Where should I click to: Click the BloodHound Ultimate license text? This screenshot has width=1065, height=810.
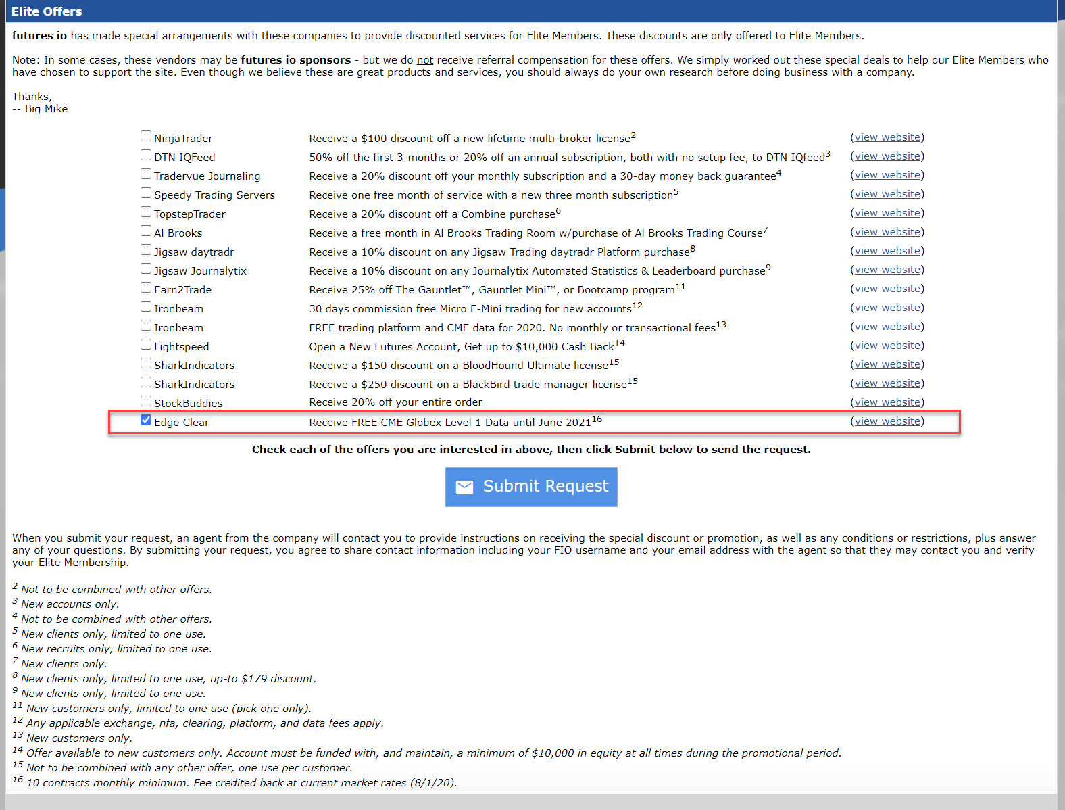464,365
